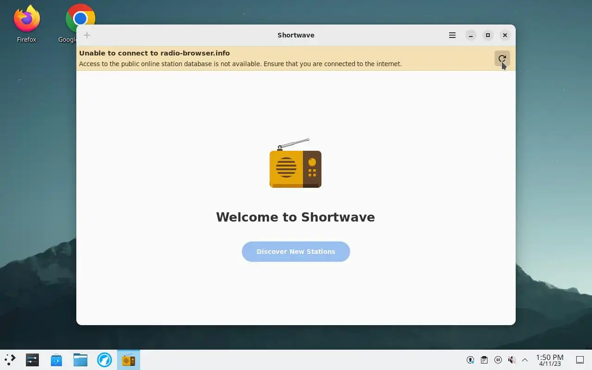This screenshot has width=592, height=370.
Task: Click the Shortwave title in the header bar
Action: [296, 35]
